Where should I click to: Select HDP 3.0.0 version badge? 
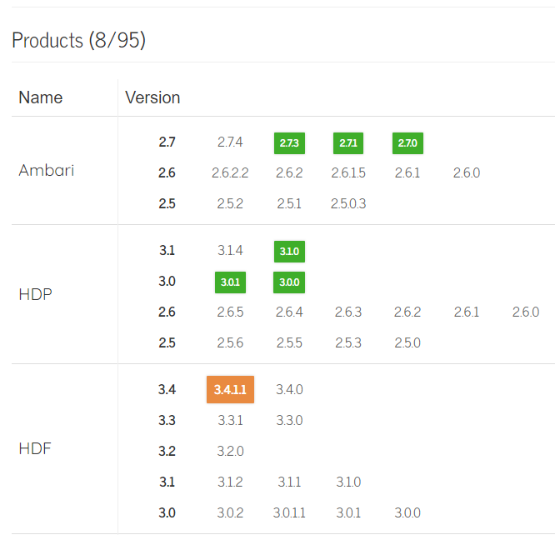289,282
